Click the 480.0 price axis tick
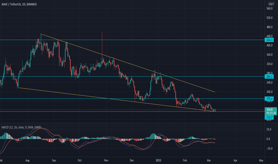This screenshot has height=164, width=278. click(x=269, y=27)
